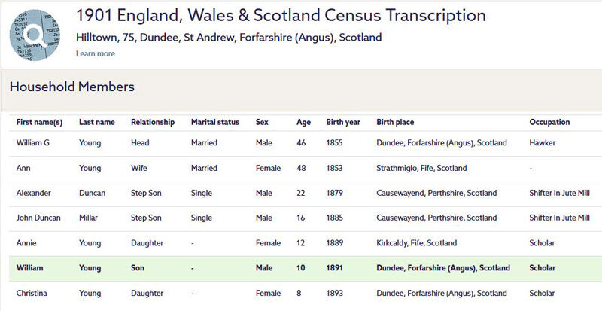
Task: Select the first name Alexander
Action: point(34,193)
